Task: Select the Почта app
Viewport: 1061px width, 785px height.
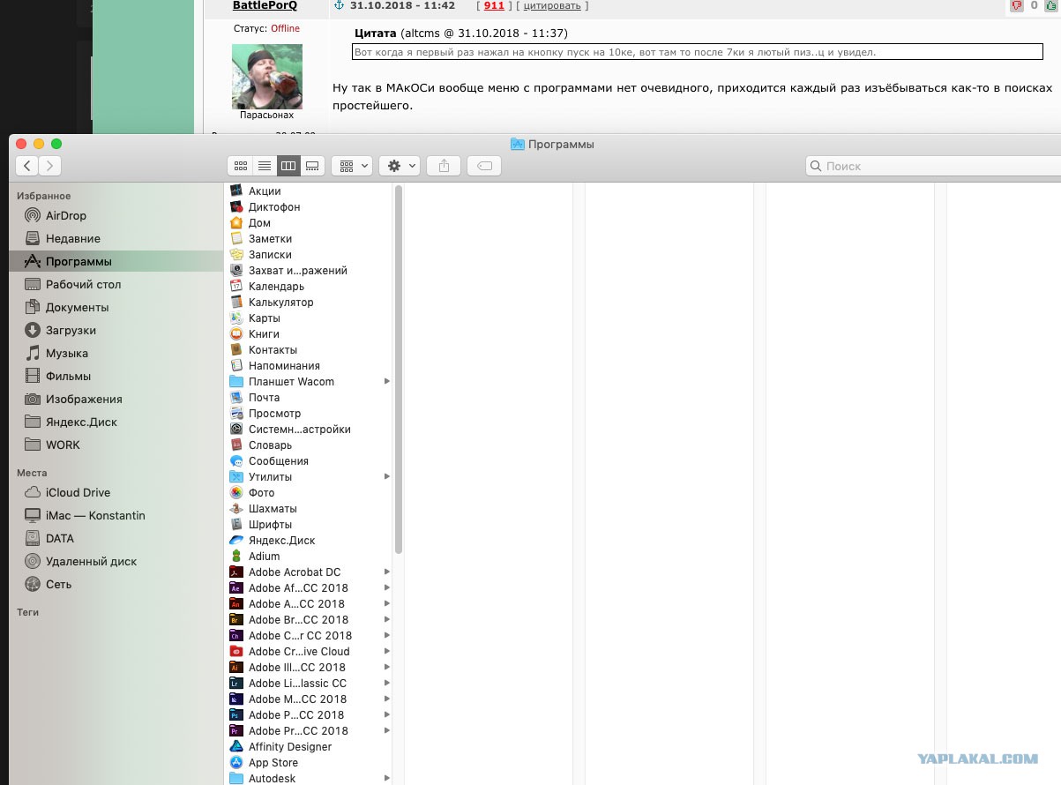Action: [309, 397]
